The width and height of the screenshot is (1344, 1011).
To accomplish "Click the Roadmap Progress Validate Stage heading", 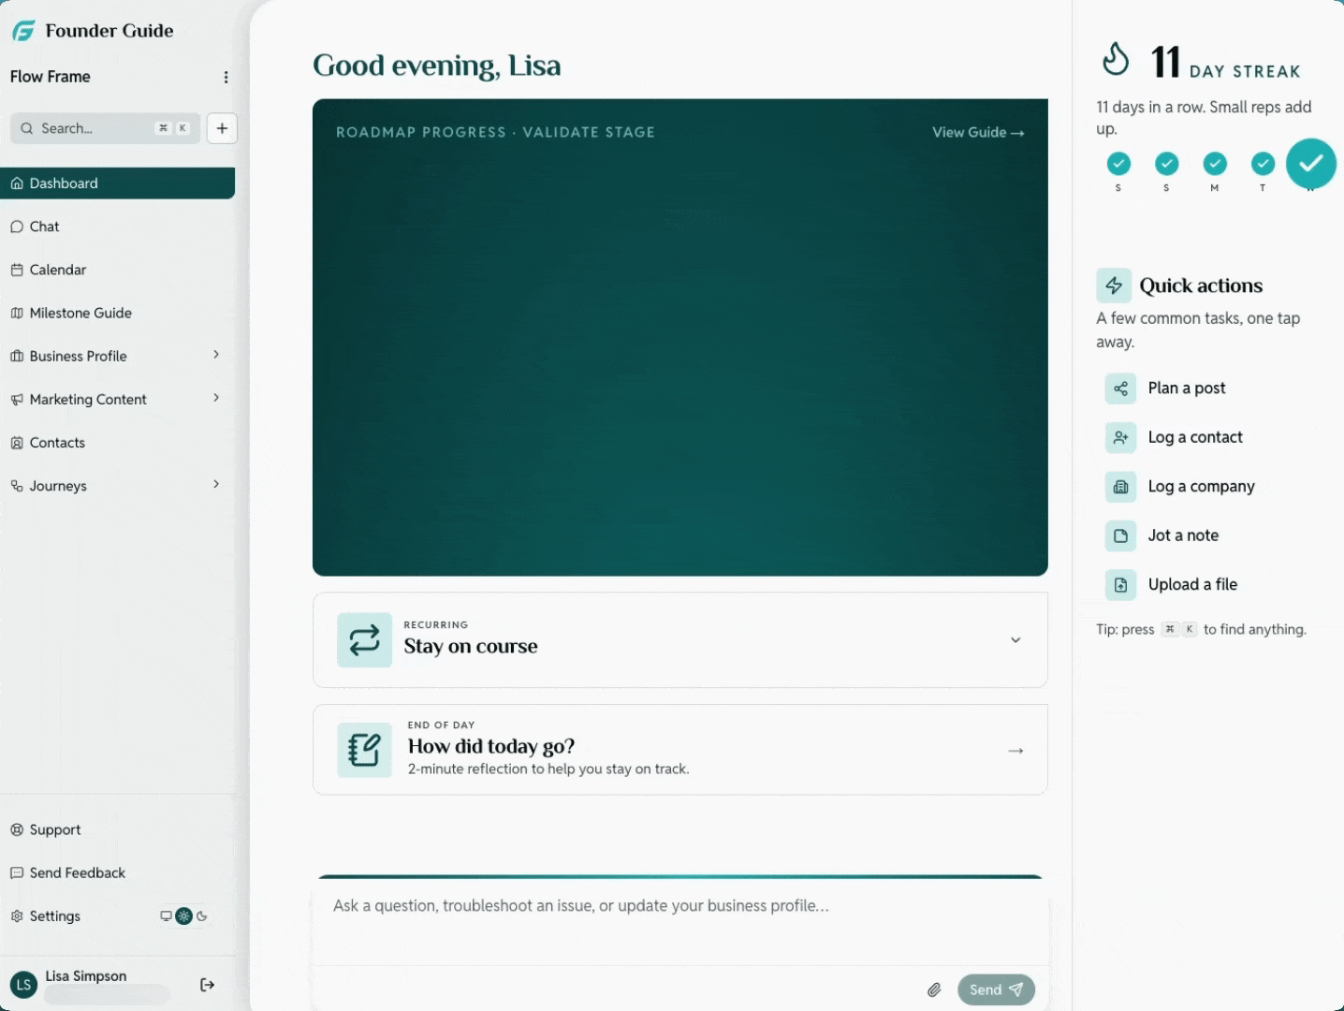I will coord(495,132).
